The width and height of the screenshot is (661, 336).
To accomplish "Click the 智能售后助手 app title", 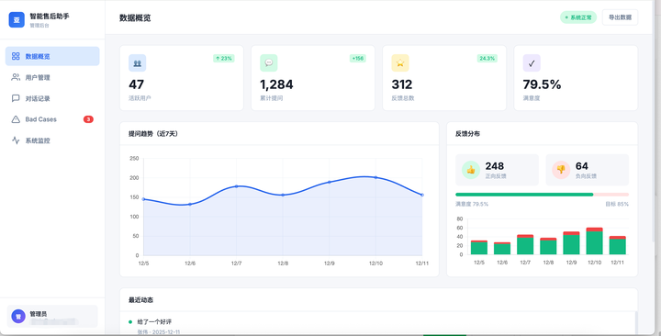I will 50,16.
